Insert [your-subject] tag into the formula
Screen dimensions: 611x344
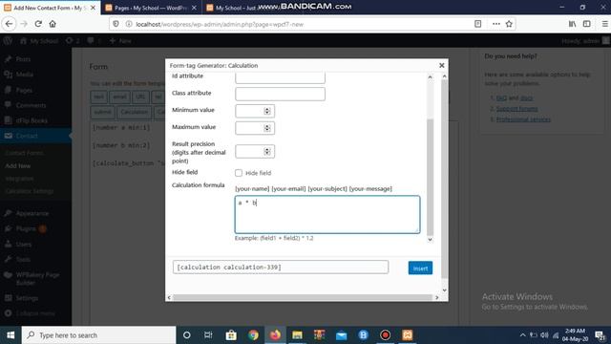point(327,189)
